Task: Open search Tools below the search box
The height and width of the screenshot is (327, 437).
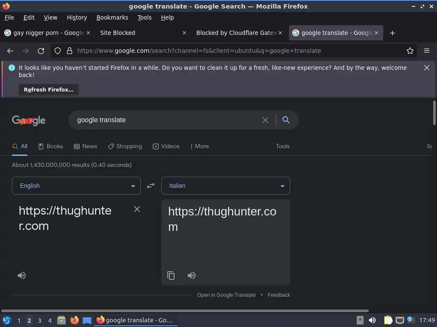Action: (283, 146)
